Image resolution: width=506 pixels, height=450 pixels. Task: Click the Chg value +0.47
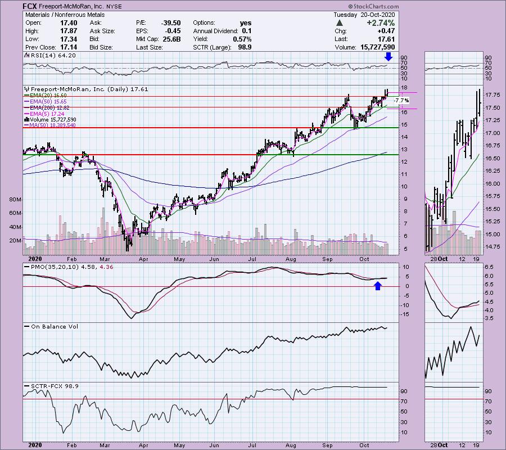pos(386,31)
